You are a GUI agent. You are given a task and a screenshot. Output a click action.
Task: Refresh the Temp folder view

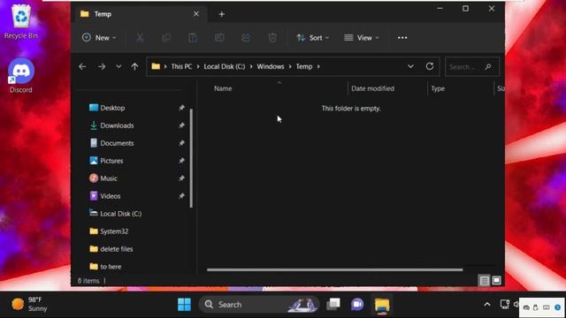430,66
